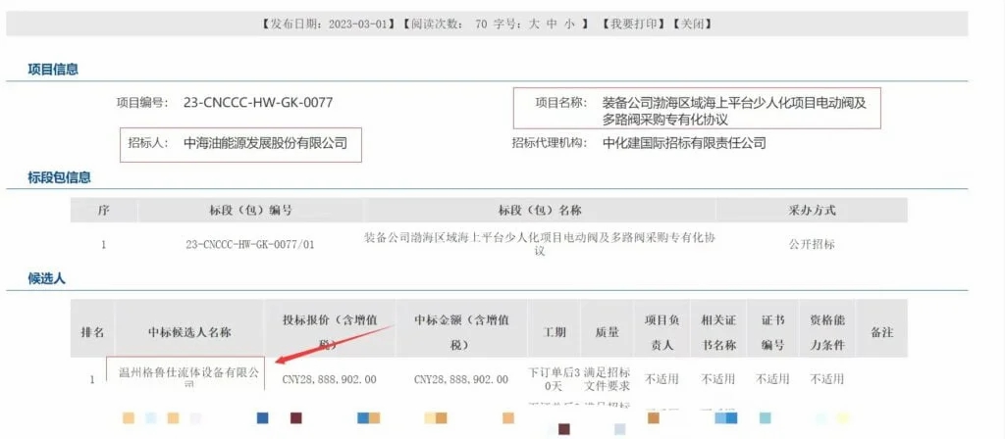The width and height of the screenshot is (1005, 439).
Task: Click the 候选人 section heading
Action: click(x=46, y=279)
